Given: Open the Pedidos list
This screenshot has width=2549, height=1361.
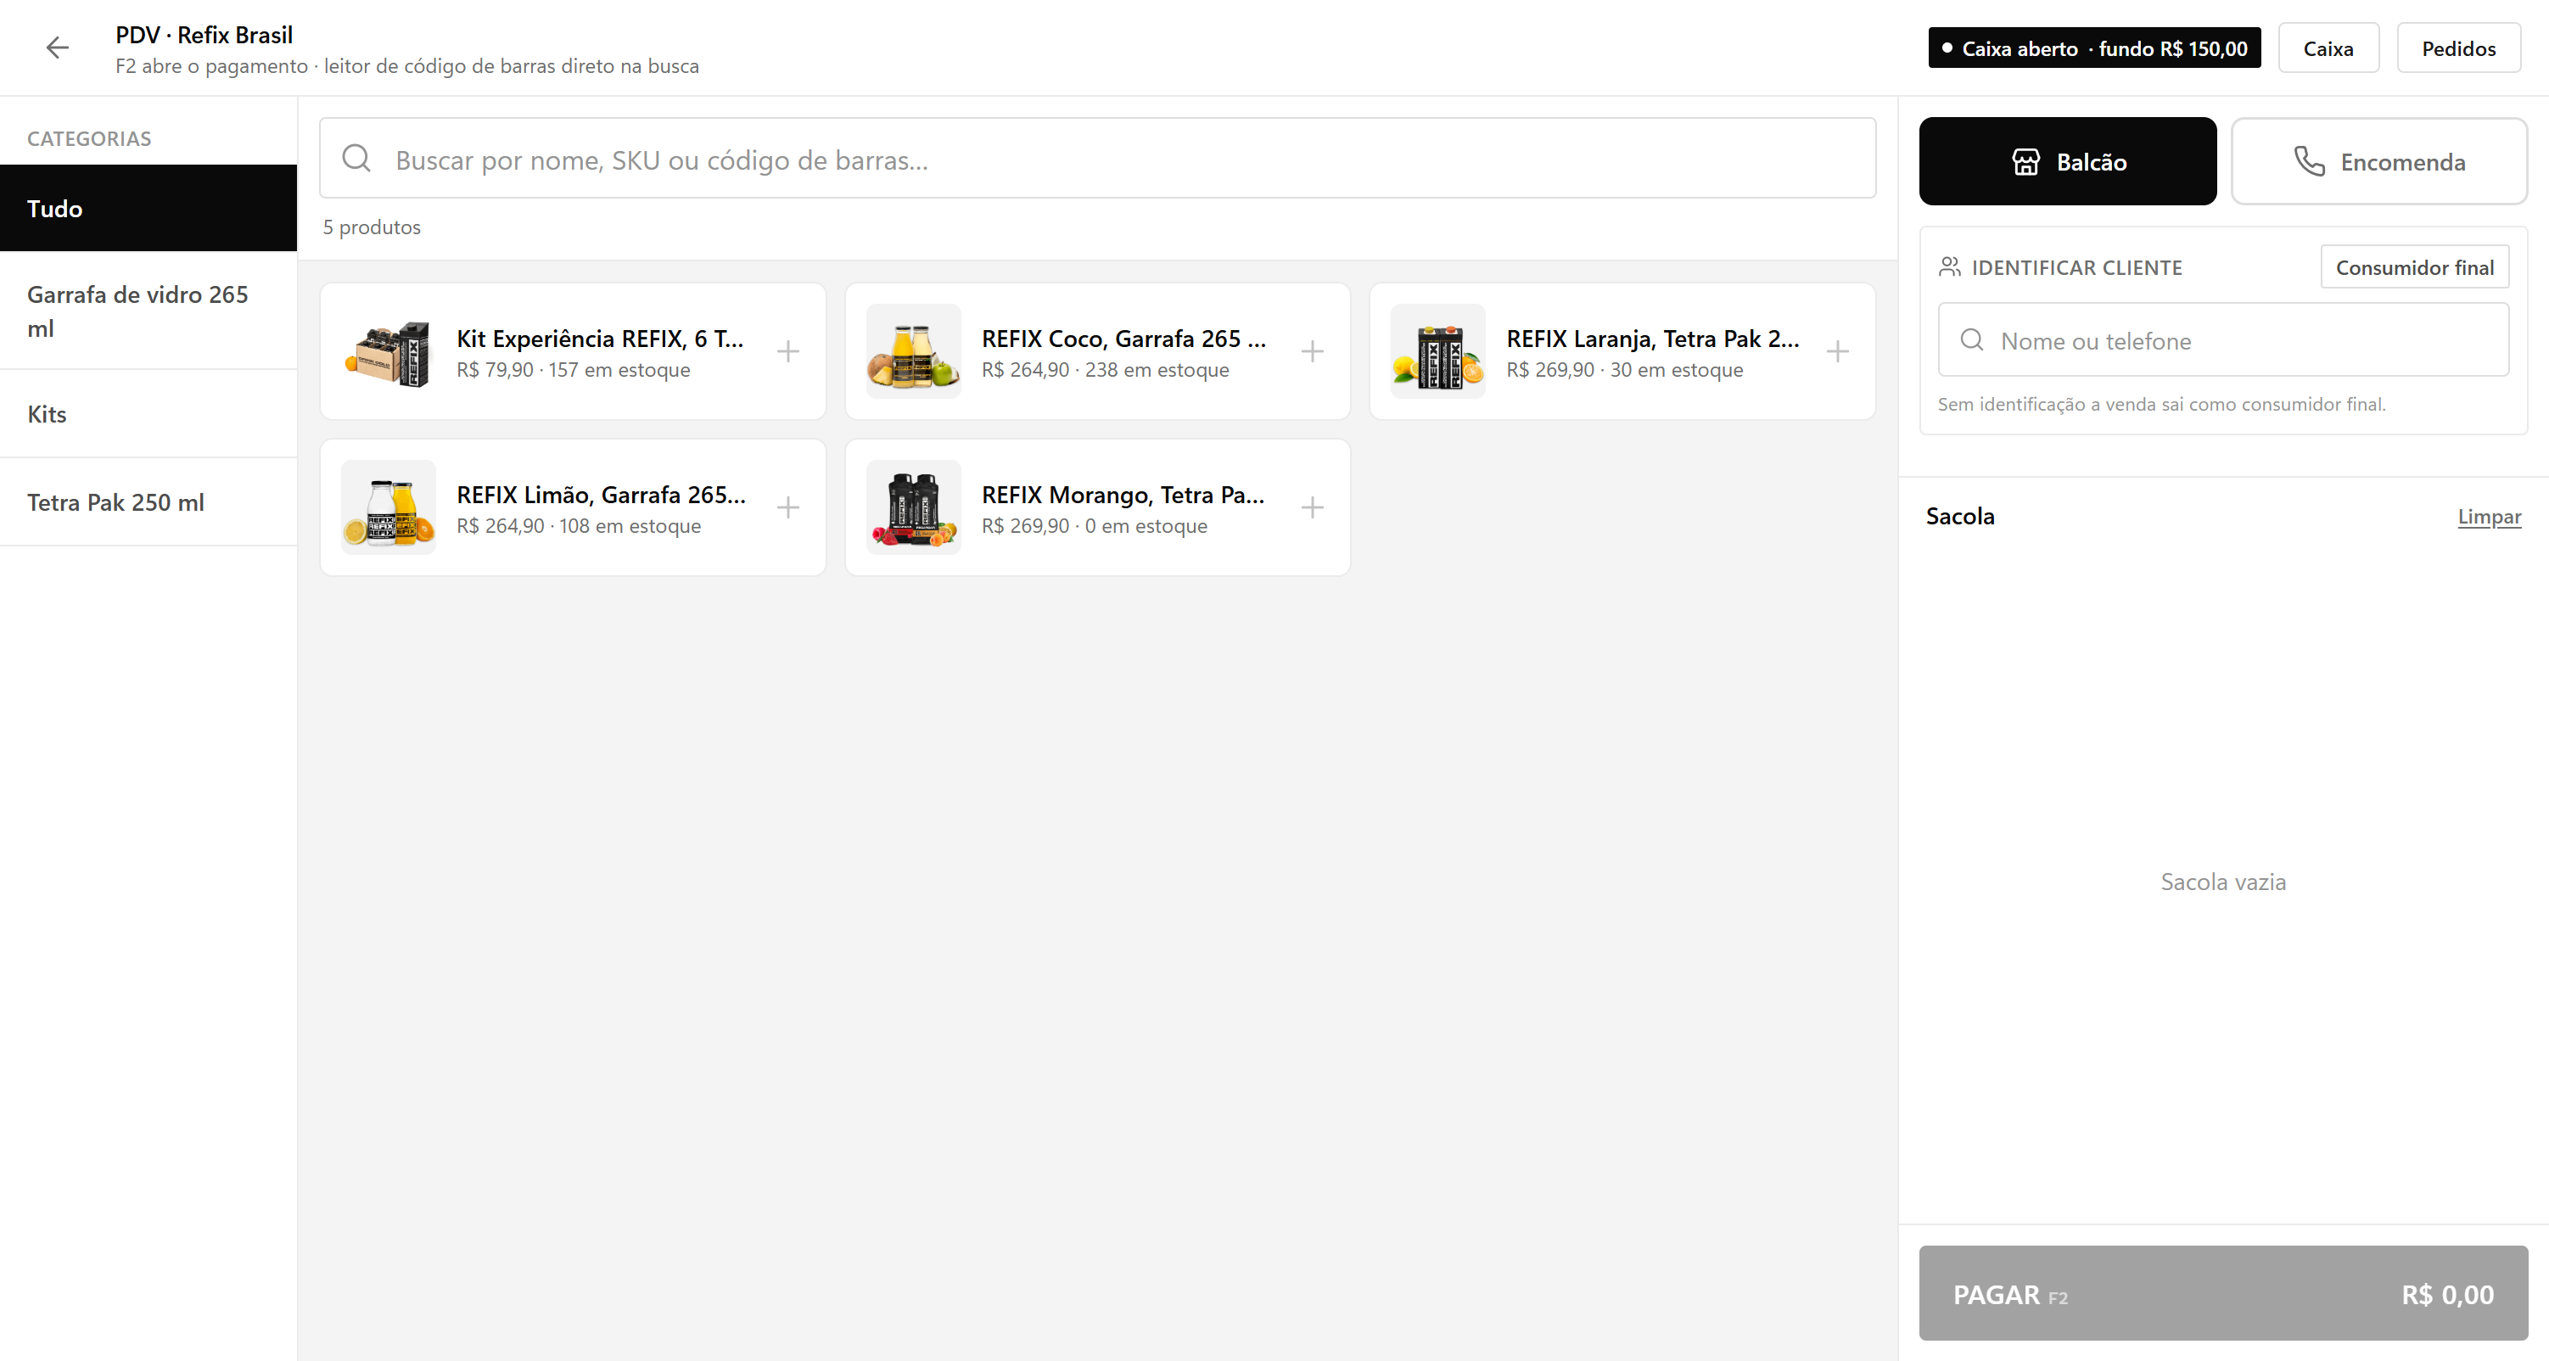Looking at the screenshot, I should (2458, 48).
